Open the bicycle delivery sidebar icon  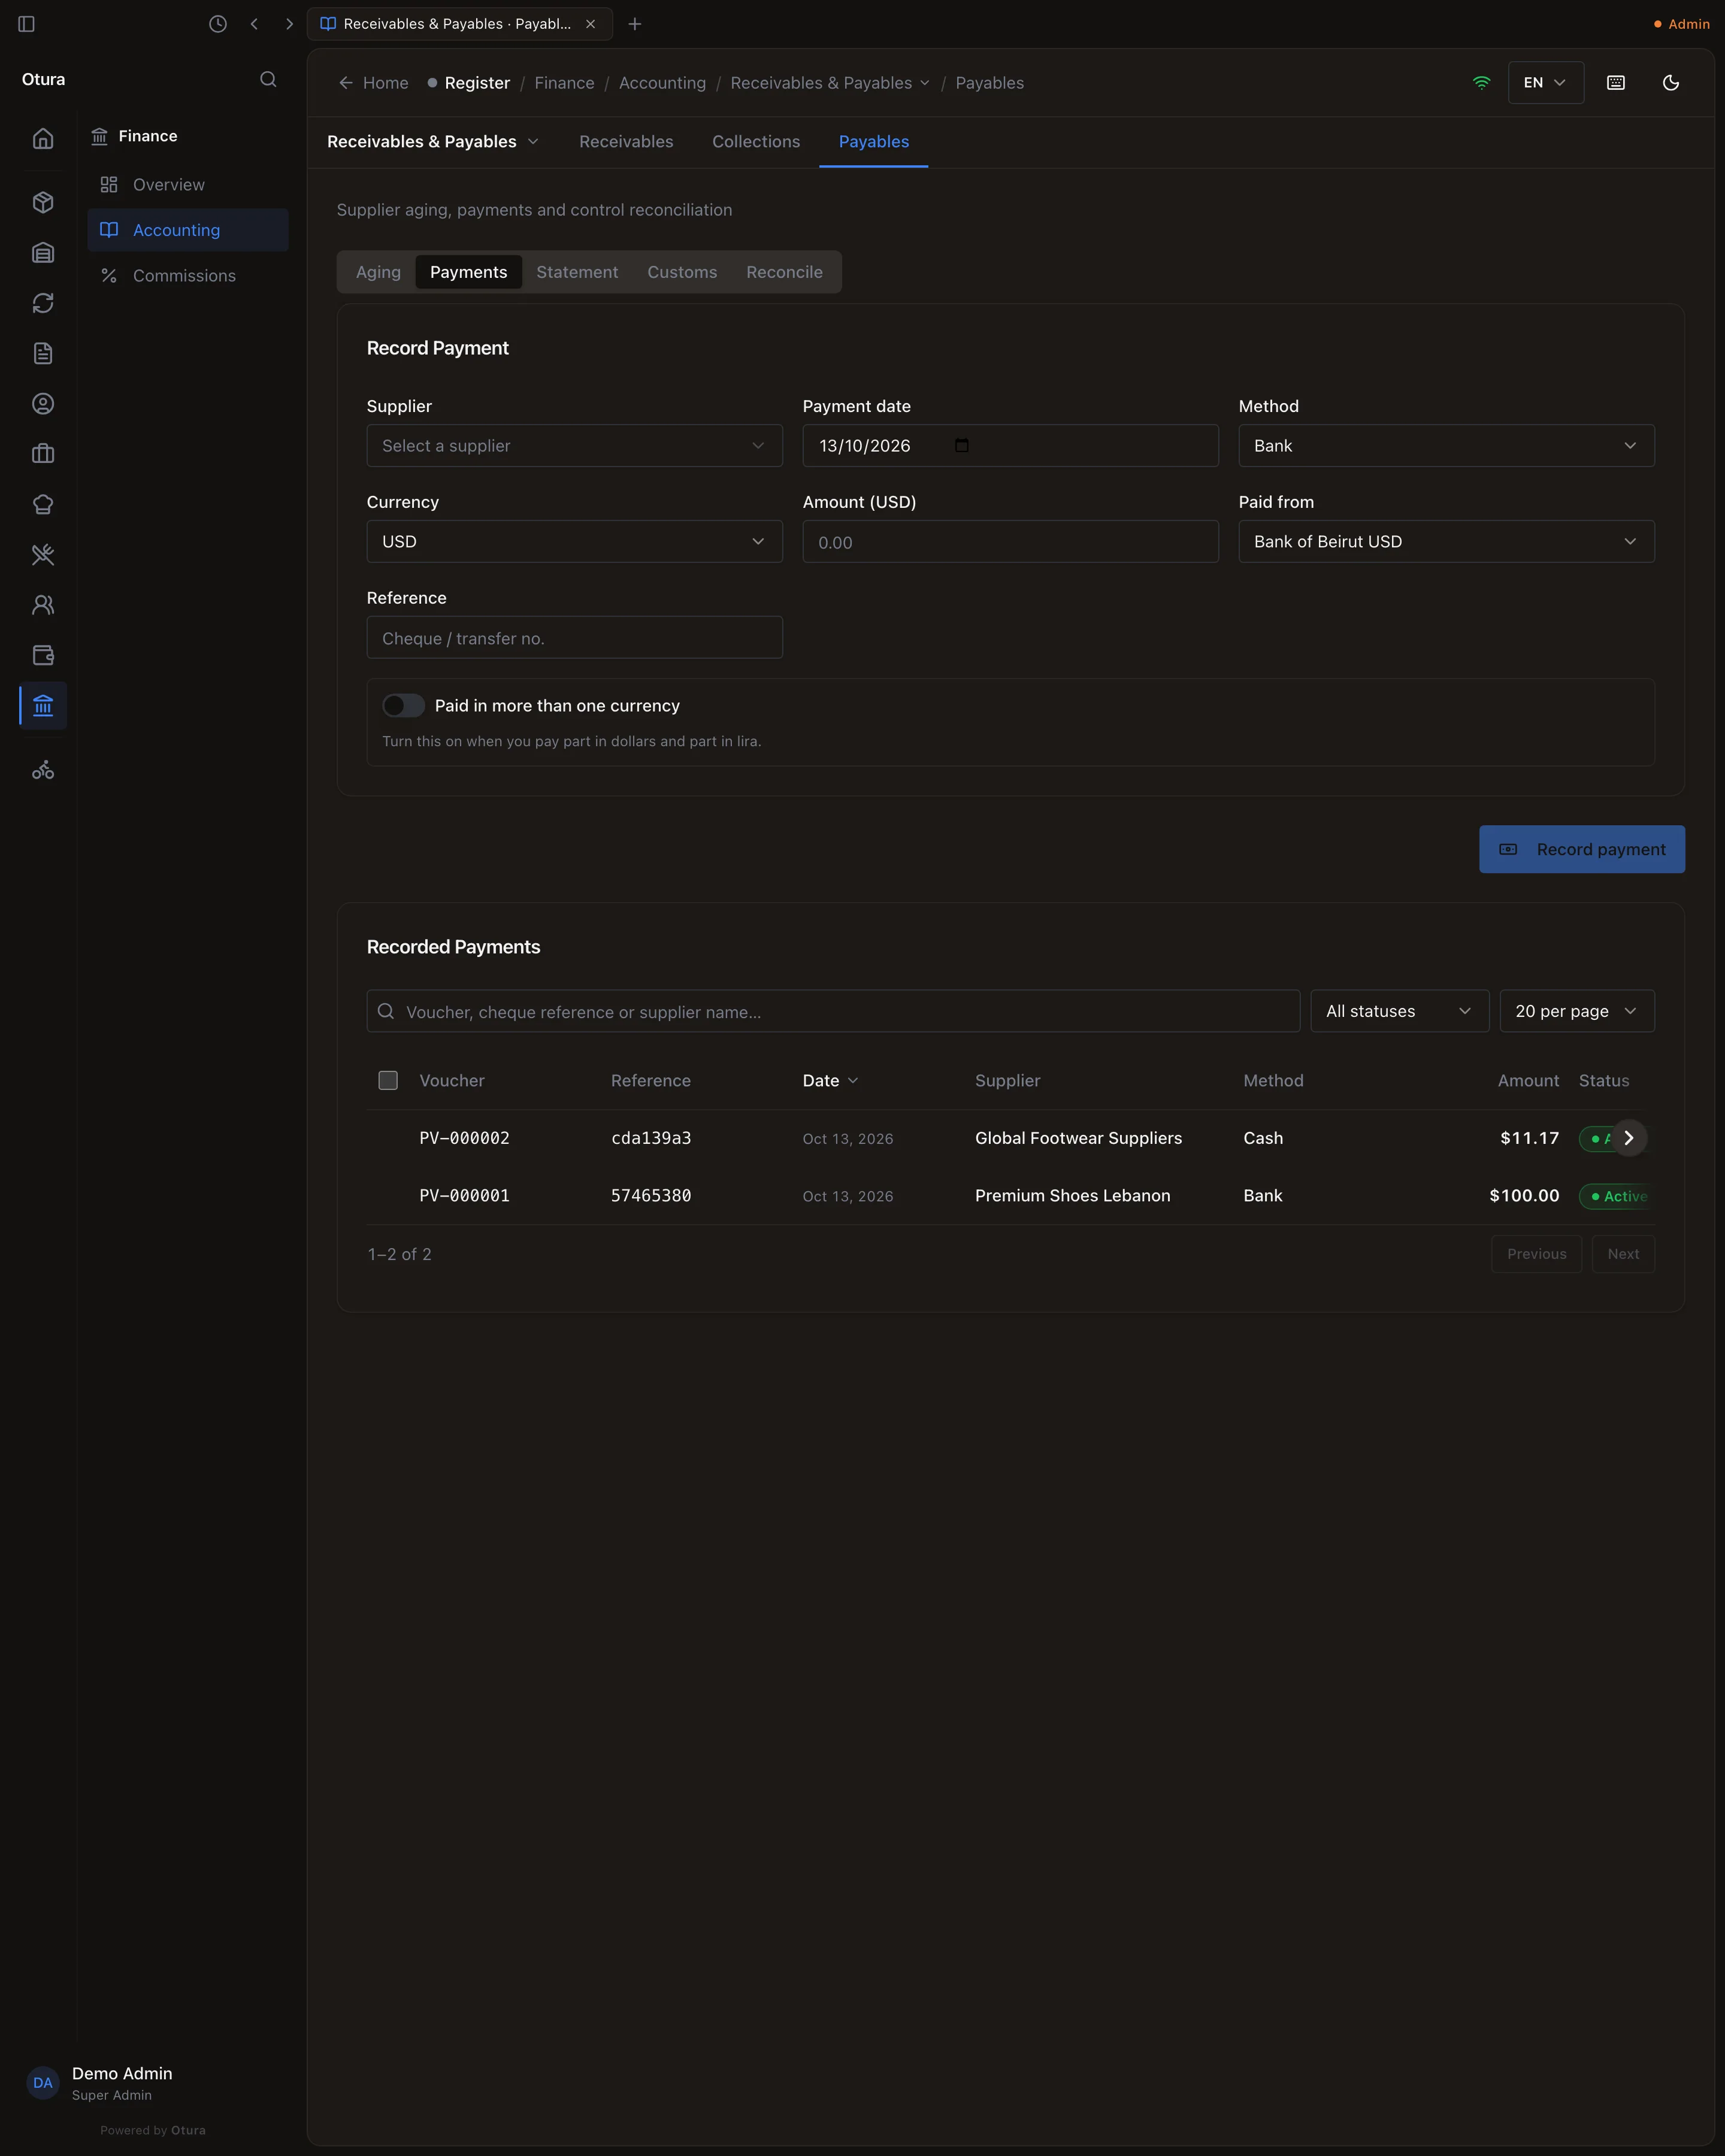43,770
